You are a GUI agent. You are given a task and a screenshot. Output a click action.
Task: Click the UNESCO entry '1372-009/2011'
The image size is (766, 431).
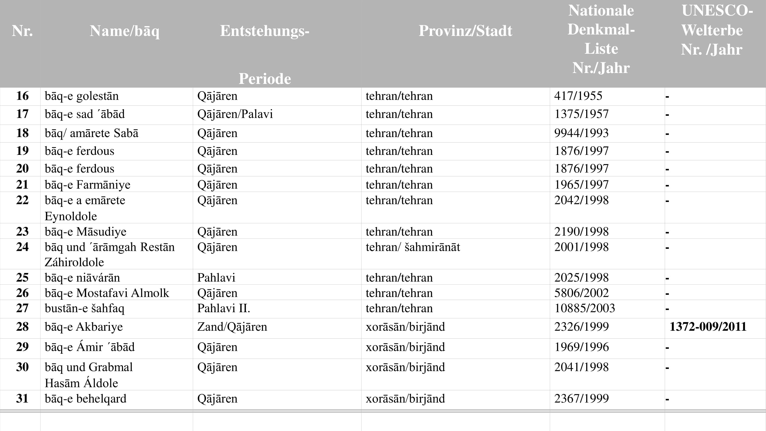click(x=708, y=326)
